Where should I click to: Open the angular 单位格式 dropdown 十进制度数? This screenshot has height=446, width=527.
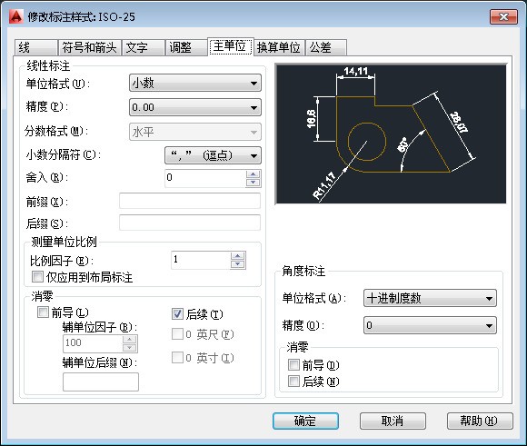[430, 298]
